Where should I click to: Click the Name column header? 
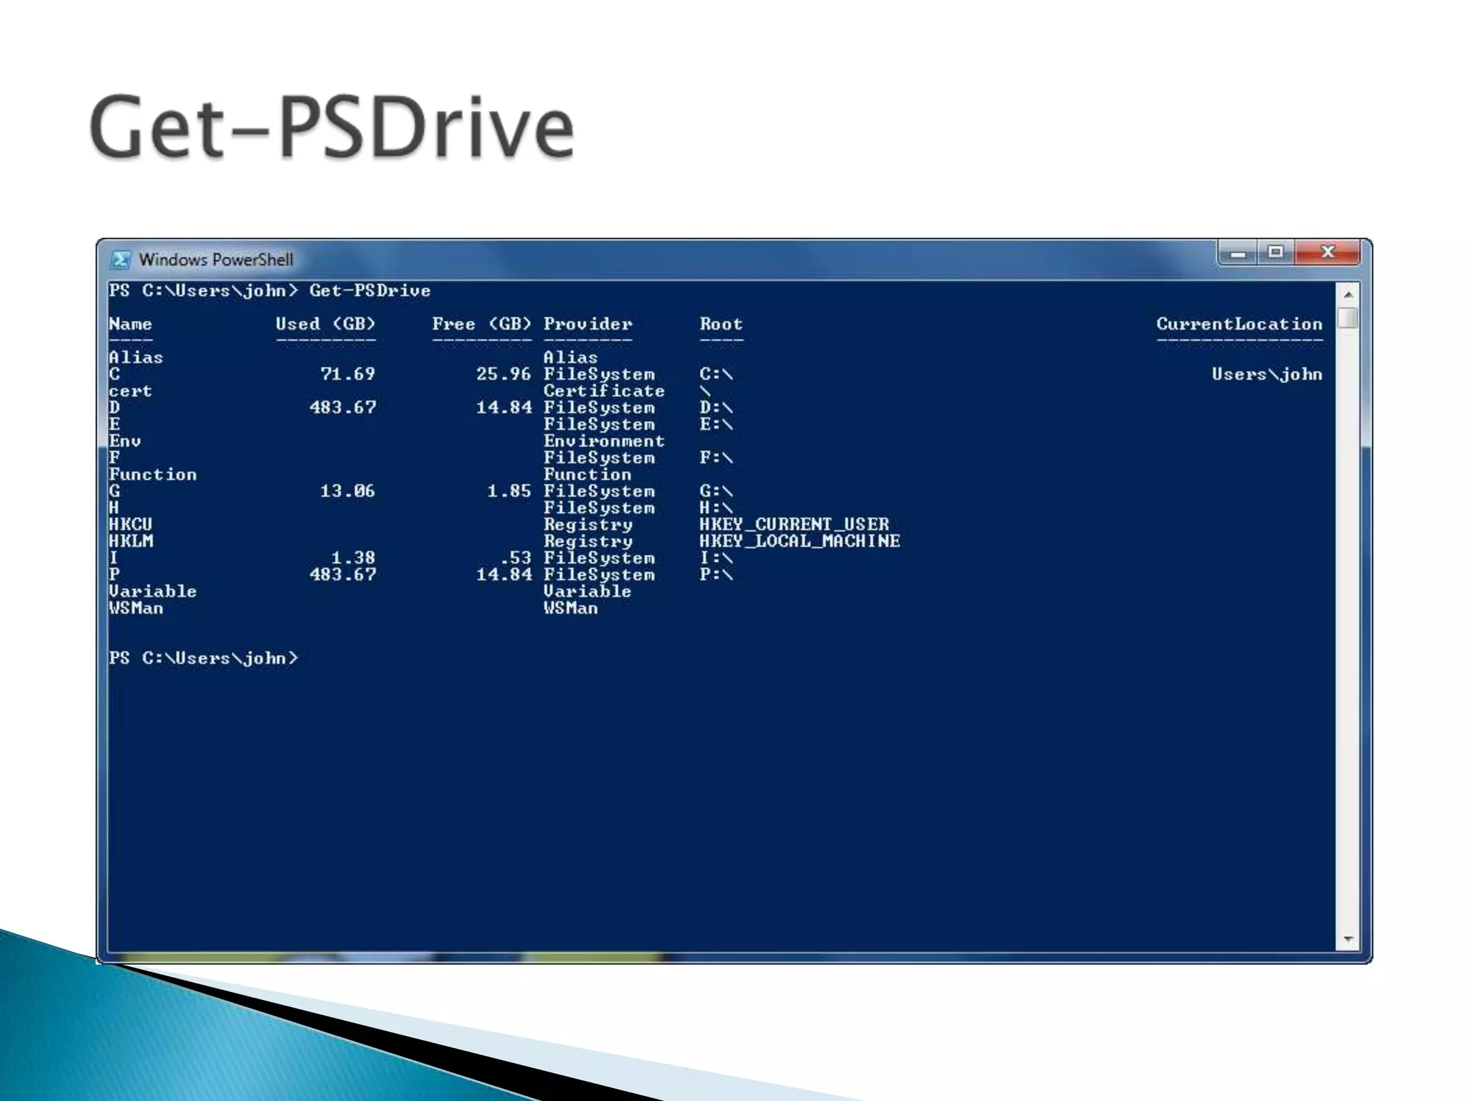tap(131, 324)
